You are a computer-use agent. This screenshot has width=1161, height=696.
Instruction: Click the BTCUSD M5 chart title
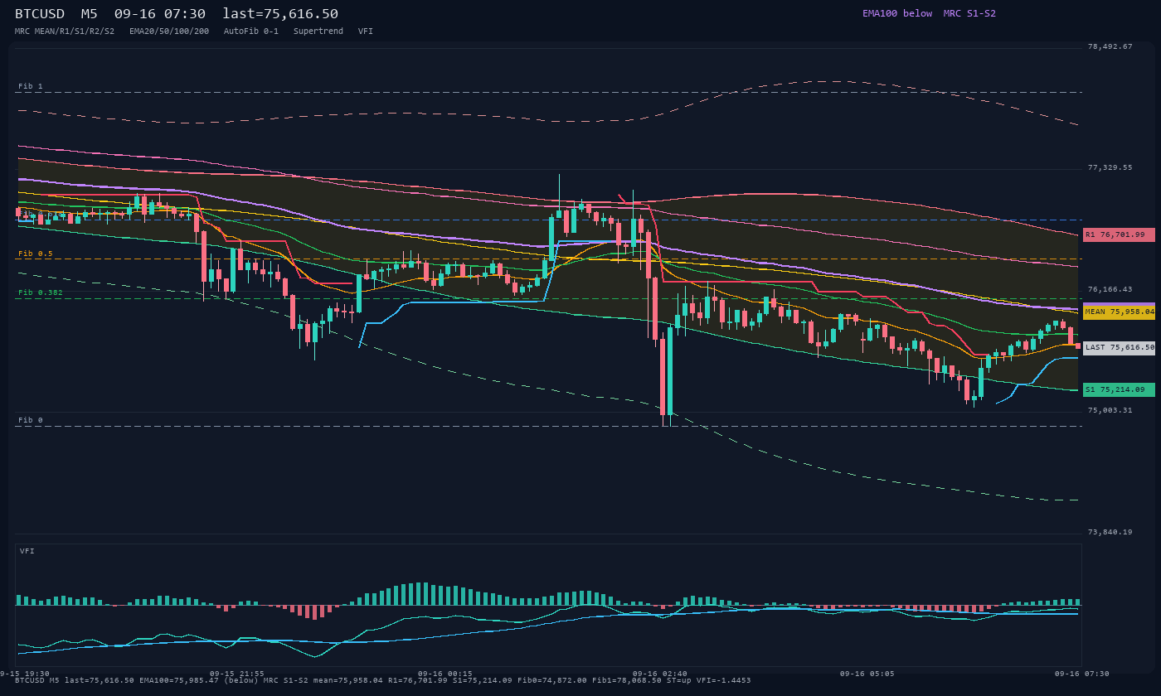click(x=177, y=13)
